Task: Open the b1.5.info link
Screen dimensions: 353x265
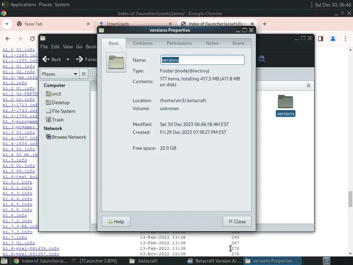Action: (x=15, y=160)
